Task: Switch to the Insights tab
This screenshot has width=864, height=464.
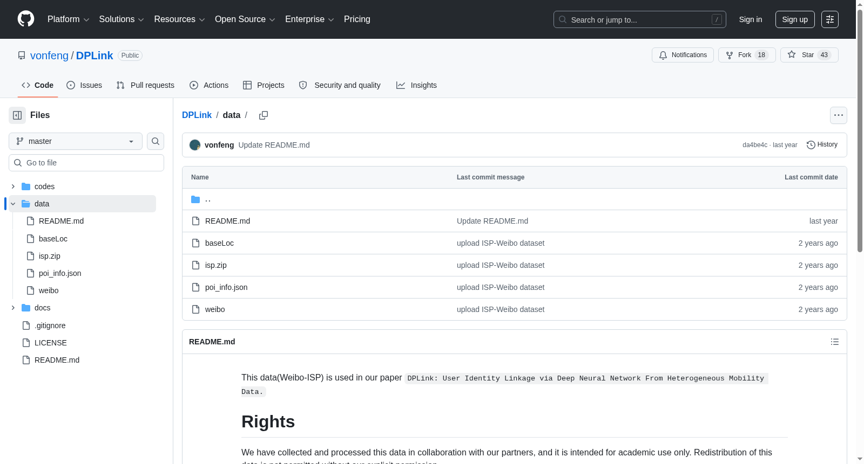Action: pyautogui.click(x=416, y=85)
